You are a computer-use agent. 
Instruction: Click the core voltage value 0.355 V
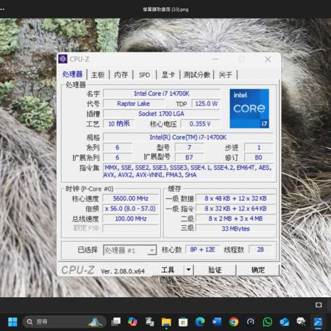[x=200, y=124]
